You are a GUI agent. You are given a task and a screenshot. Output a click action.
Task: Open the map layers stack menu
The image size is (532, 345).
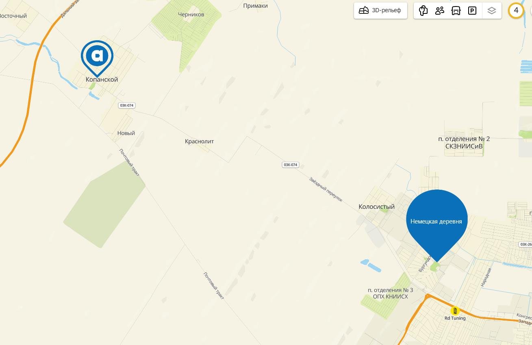pos(492,11)
